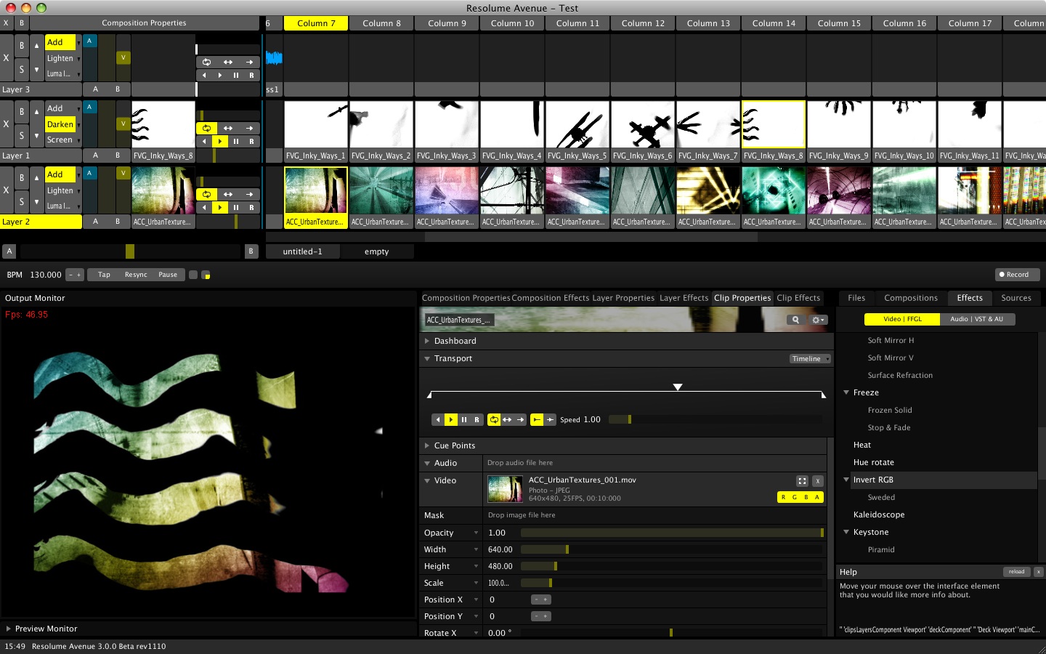Screen dimensions: 1046x654
Task: Click the loop icon in Clip Transport
Action: click(494, 419)
